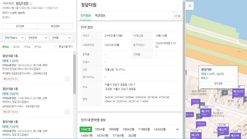Sort listings by 최신순
The height and width of the screenshot is (139, 247).
point(16,47)
